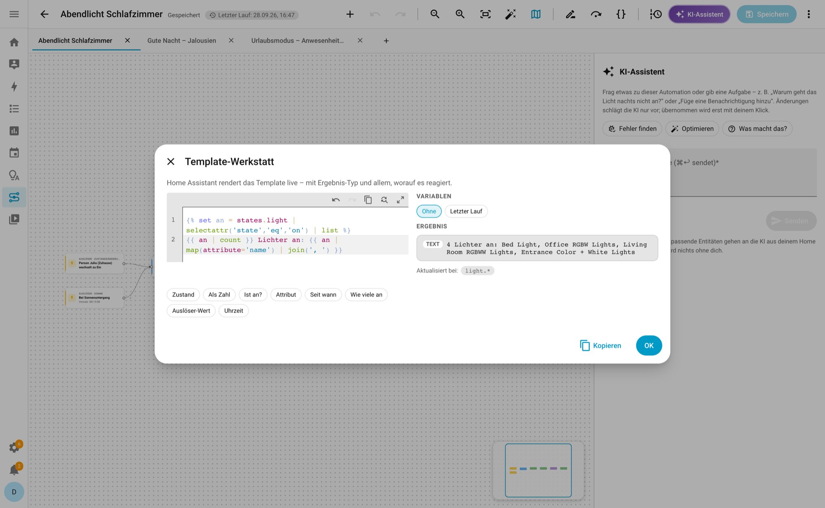Insert the Uhrzeit snippet
825x508 pixels.
tap(233, 311)
